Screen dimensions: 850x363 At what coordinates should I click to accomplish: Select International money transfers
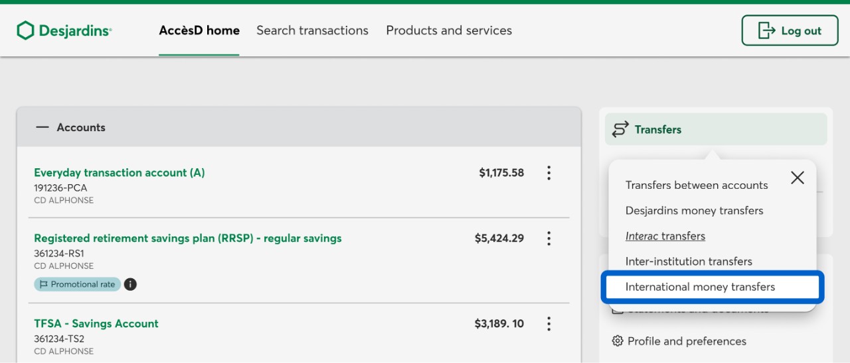pyautogui.click(x=700, y=287)
